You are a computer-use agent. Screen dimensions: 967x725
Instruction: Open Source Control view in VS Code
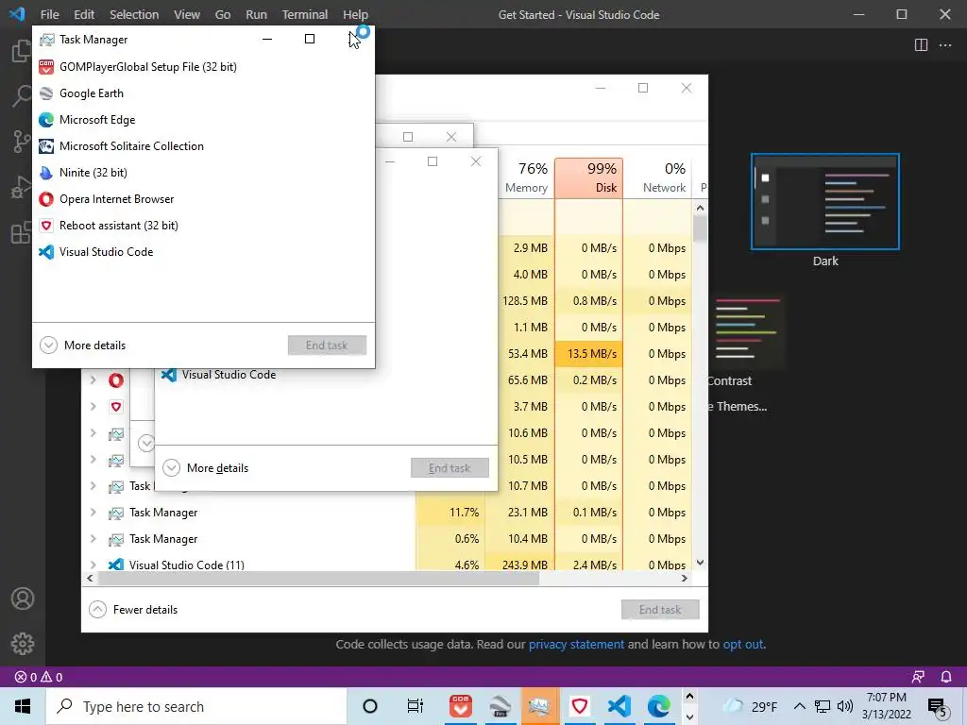pyautogui.click(x=22, y=142)
